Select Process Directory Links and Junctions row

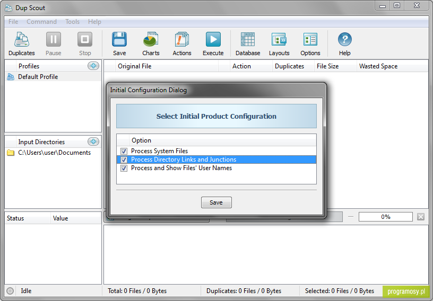tap(216, 160)
